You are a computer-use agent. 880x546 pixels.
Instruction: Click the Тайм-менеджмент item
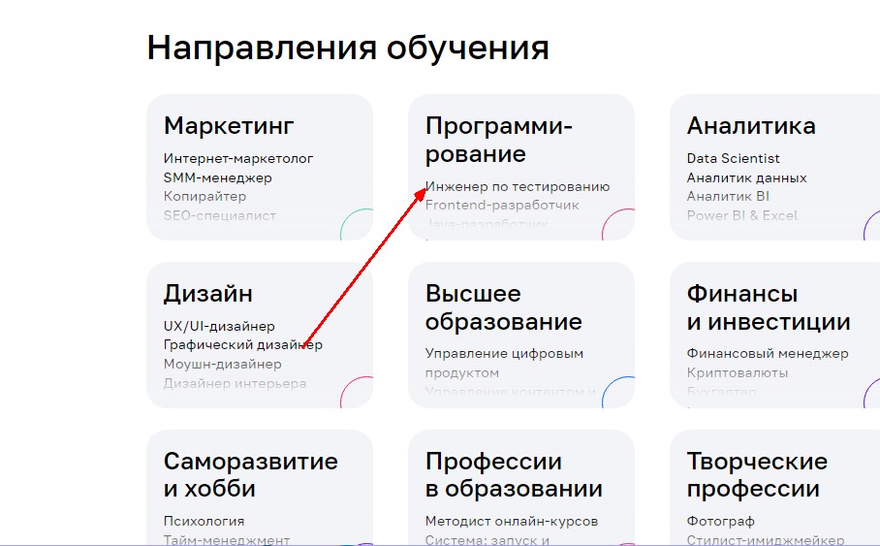[x=227, y=540]
